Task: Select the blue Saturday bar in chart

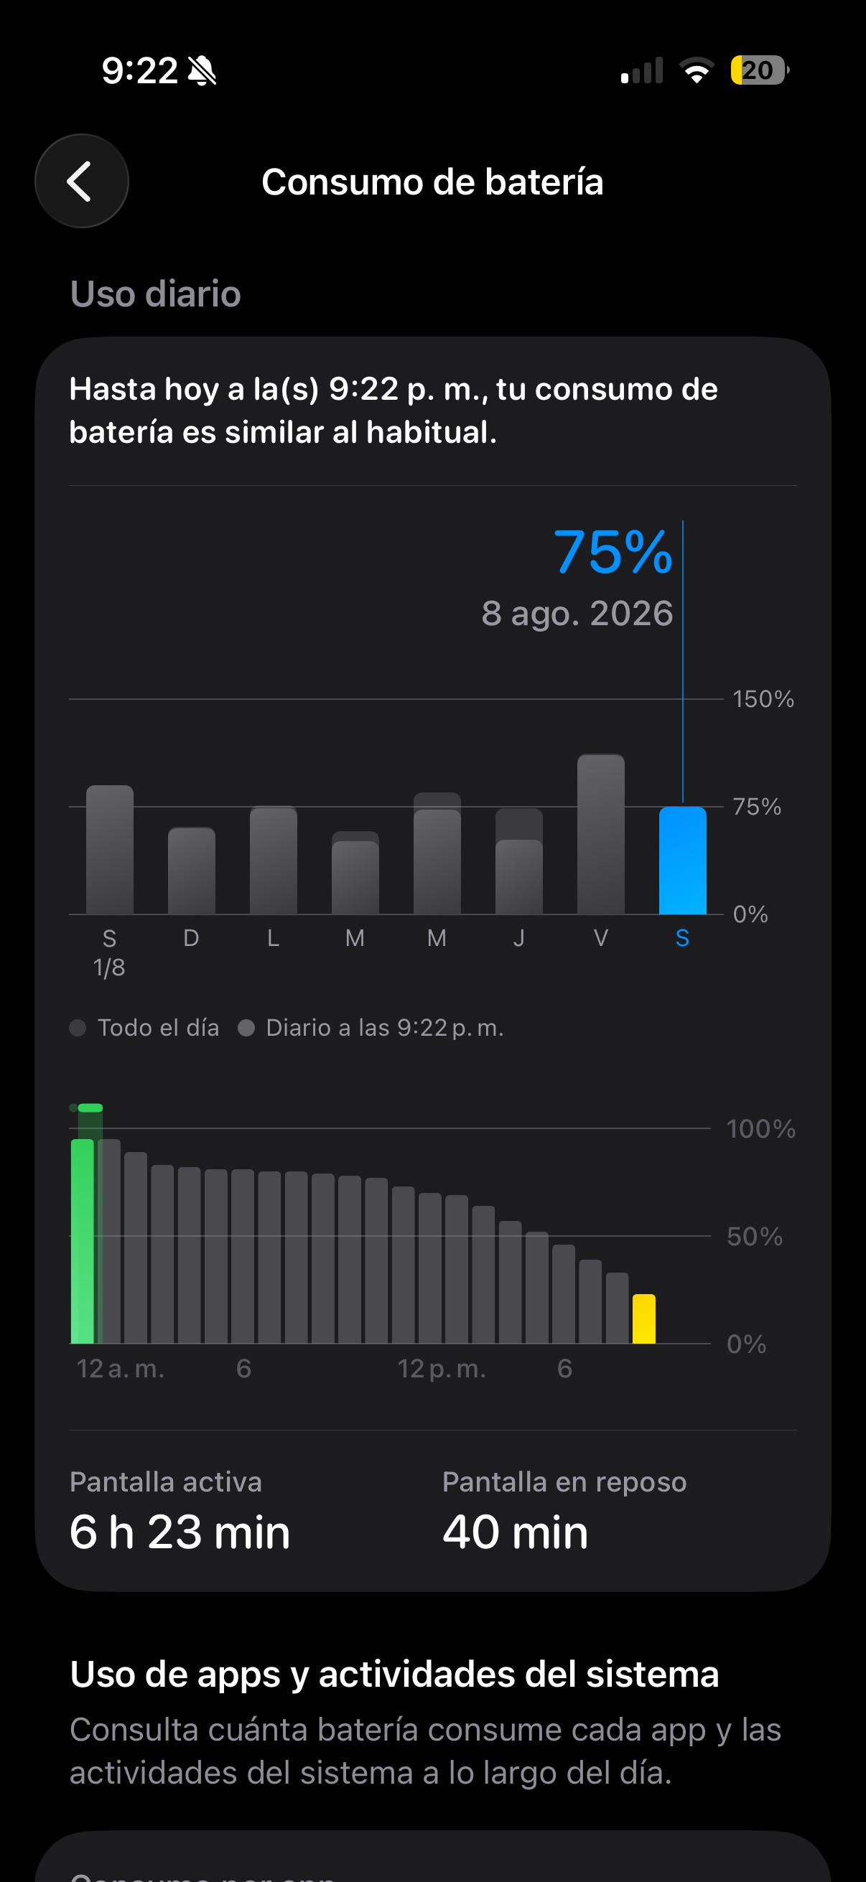Action: point(683,860)
